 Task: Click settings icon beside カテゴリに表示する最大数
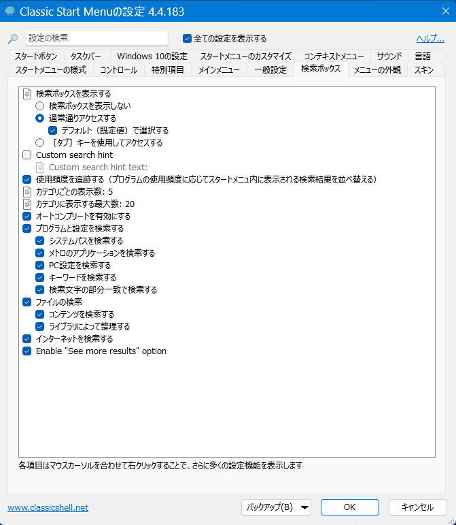[x=27, y=204]
